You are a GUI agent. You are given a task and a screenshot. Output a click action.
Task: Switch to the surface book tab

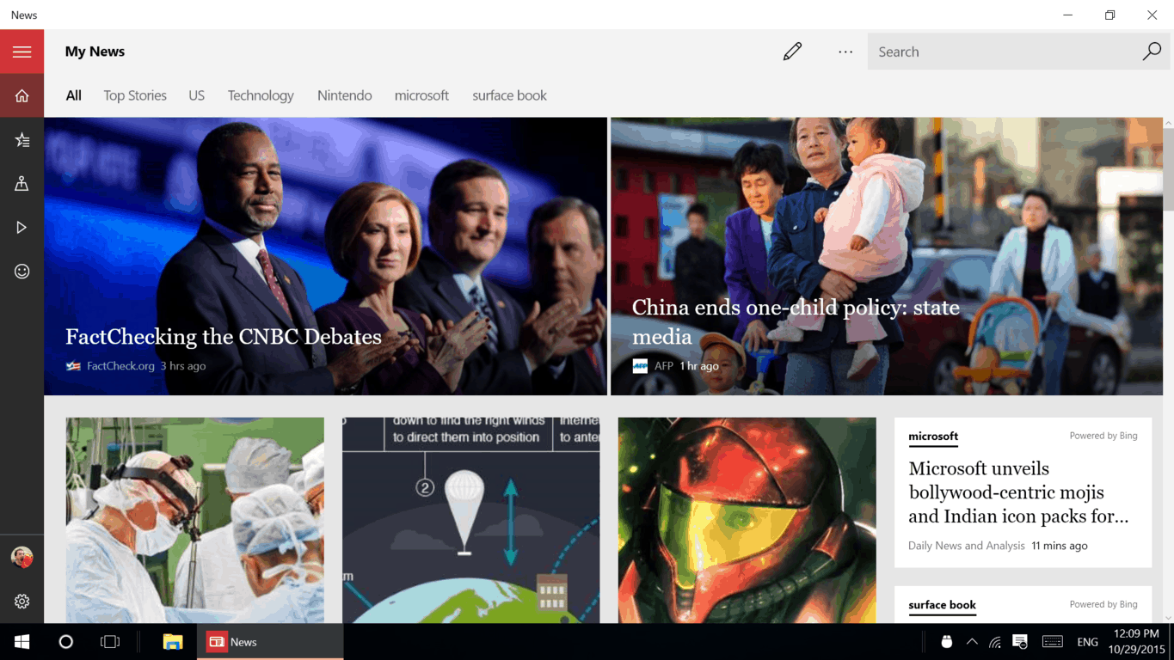point(509,95)
